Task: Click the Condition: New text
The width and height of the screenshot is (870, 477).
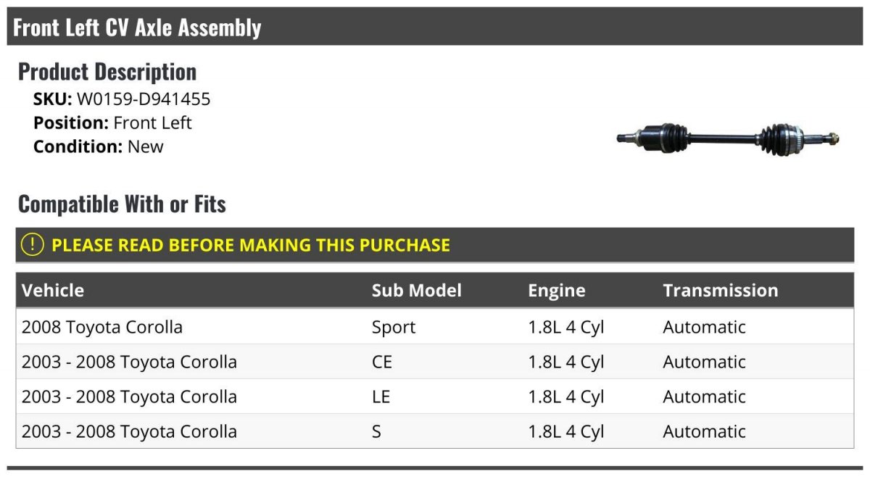Action: (x=99, y=146)
